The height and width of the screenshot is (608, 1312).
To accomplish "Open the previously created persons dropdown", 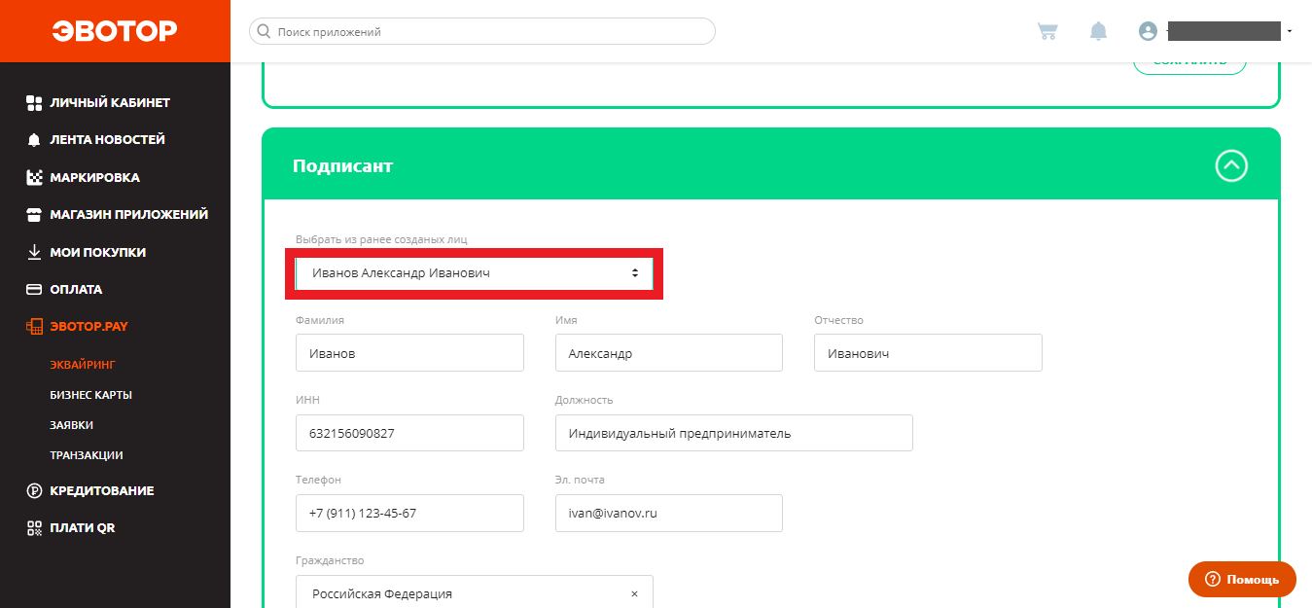I will (x=474, y=273).
